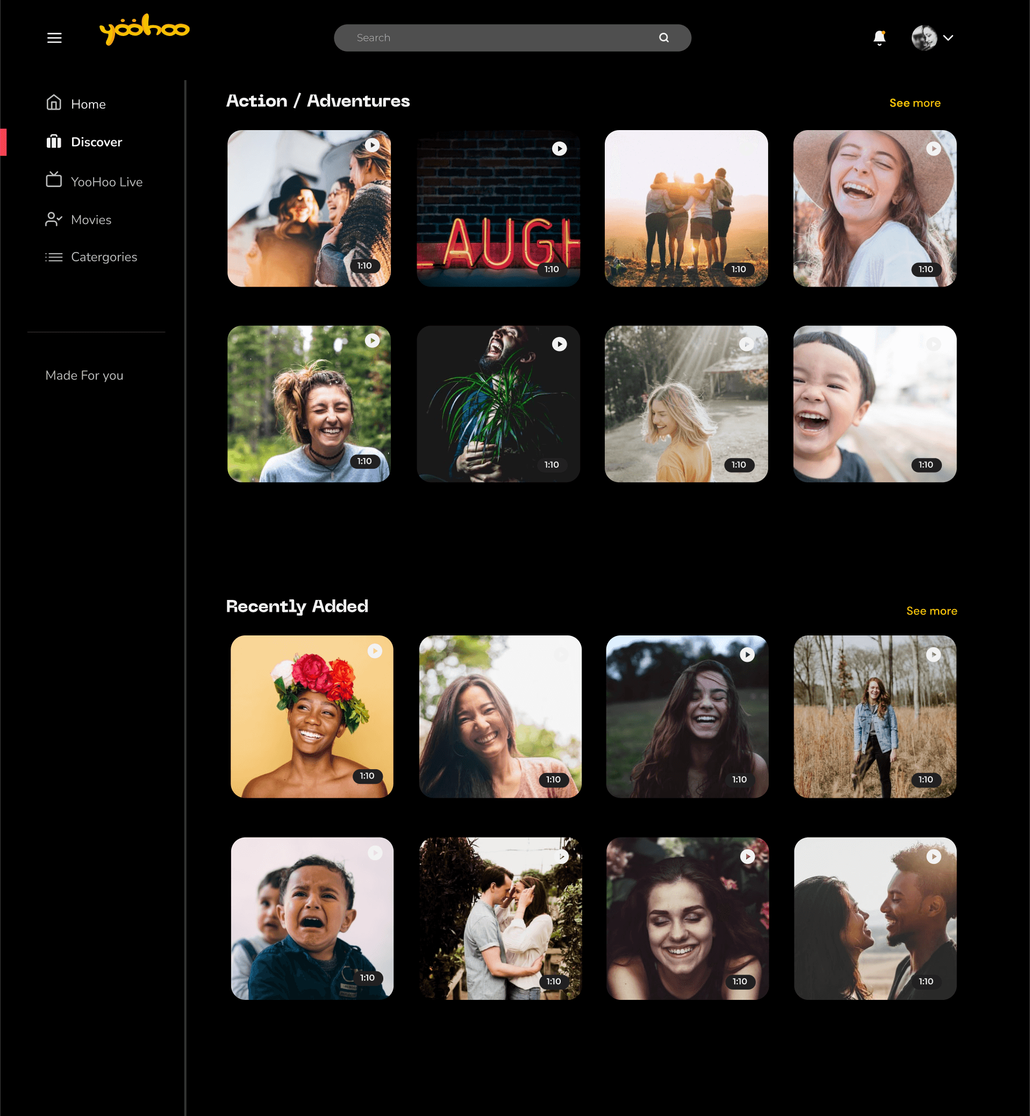The image size is (1030, 1116).
Task: Play the flower crown portrait video
Action: 374,650
